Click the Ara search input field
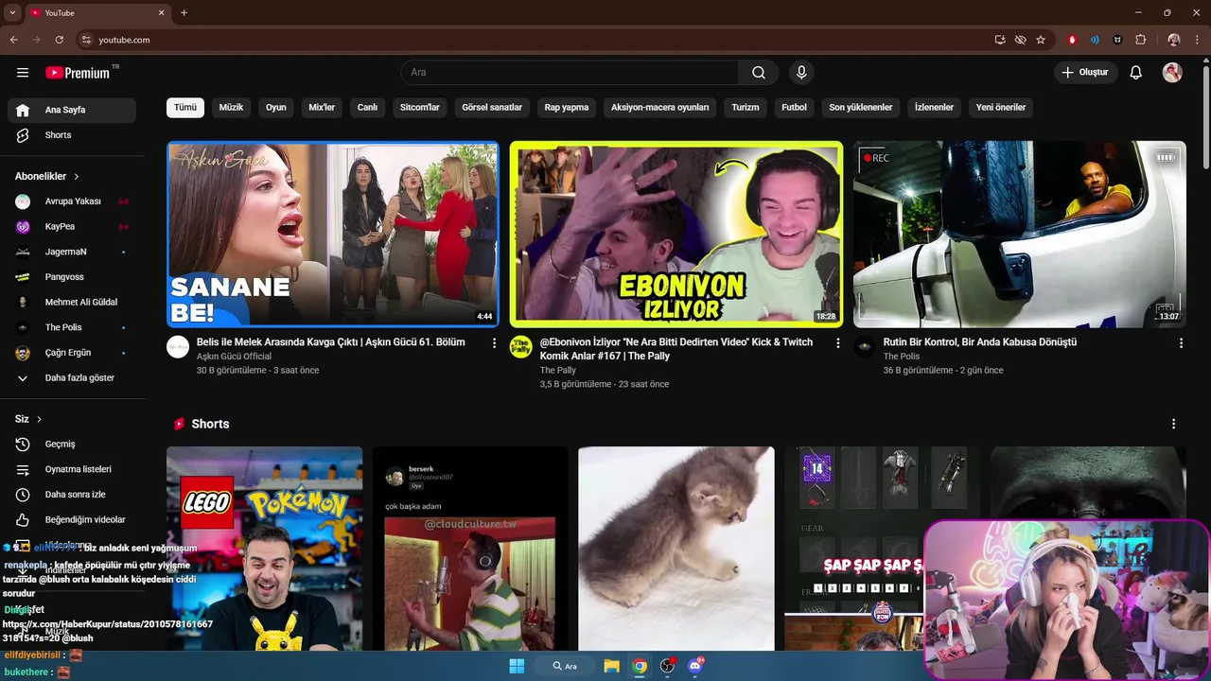1211x681 pixels. point(570,73)
